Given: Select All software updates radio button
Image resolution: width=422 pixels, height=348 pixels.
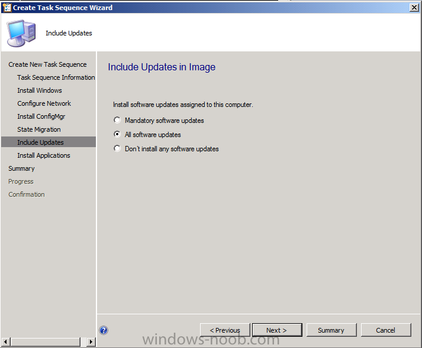Looking at the screenshot, I should (117, 134).
